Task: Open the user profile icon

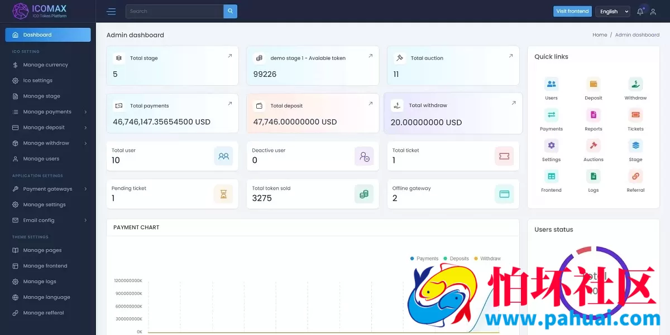Action: coord(653,12)
